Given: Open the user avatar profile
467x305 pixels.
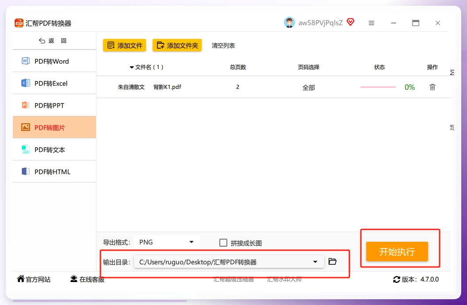Looking at the screenshot, I should 289,23.
